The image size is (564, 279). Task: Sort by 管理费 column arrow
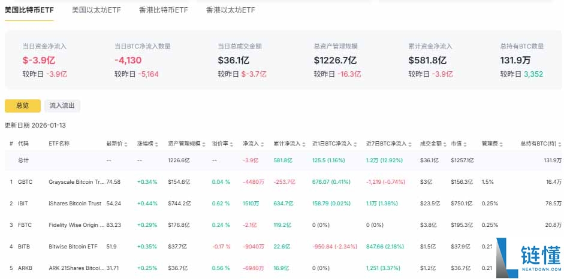pos(501,144)
